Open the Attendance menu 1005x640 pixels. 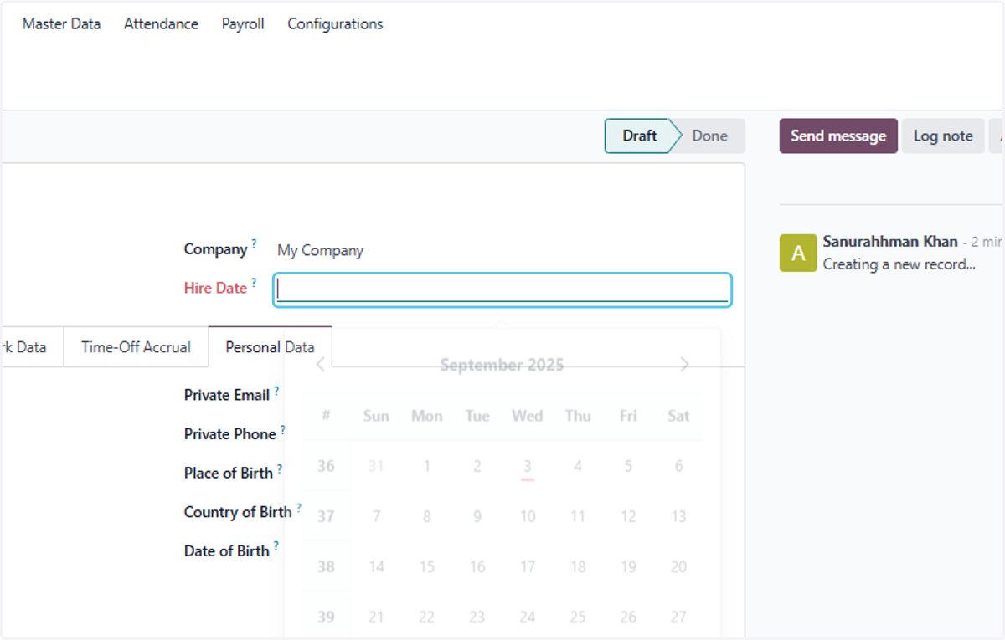point(161,24)
